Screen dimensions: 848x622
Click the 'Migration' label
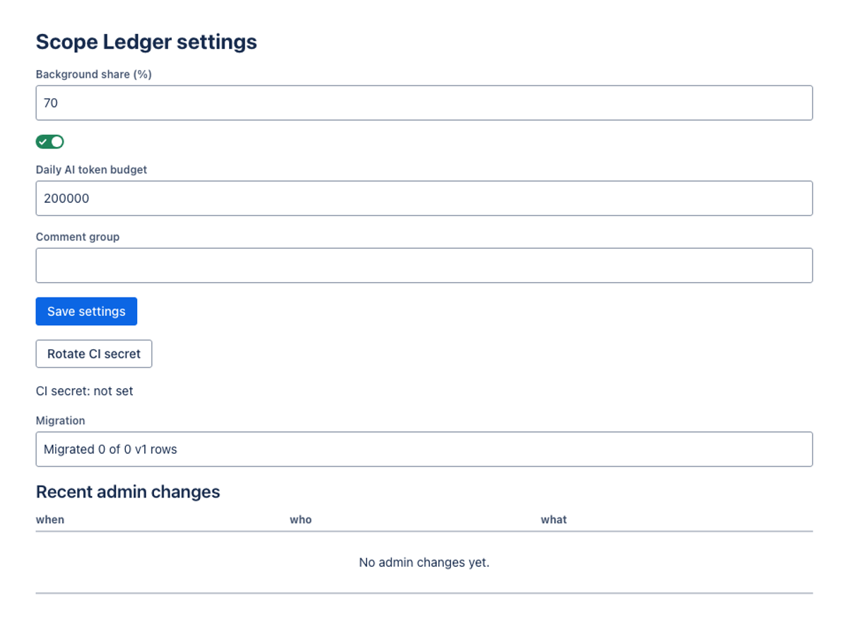[61, 421]
